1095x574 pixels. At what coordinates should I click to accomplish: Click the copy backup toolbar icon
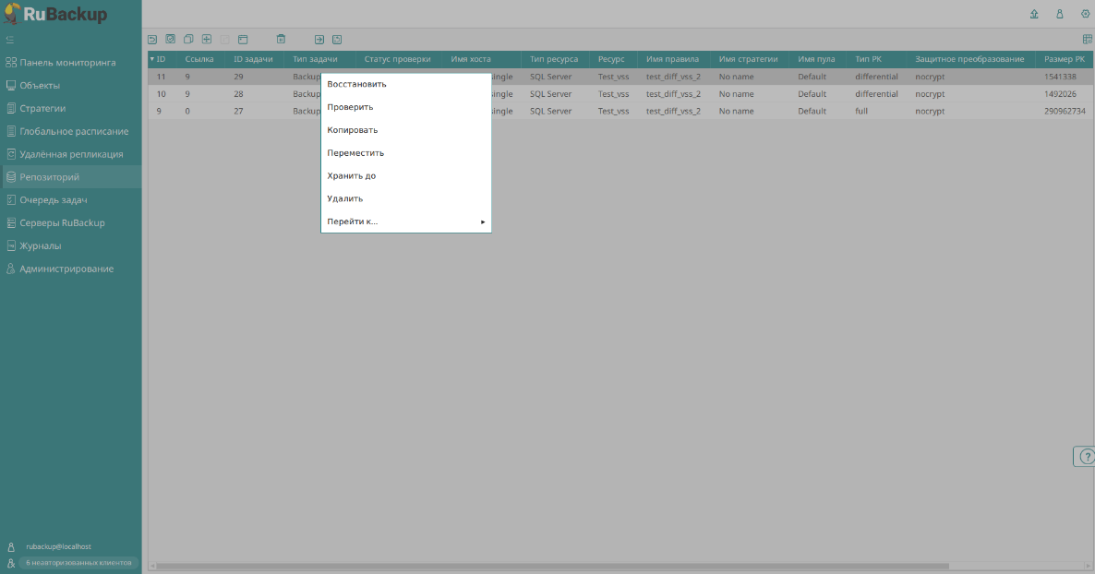(x=188, y=40)
